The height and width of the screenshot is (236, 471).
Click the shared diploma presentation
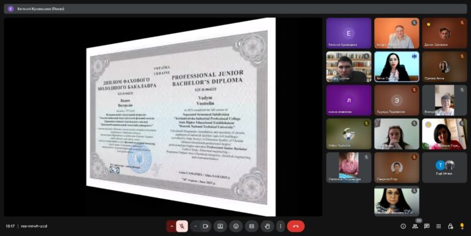181,116
